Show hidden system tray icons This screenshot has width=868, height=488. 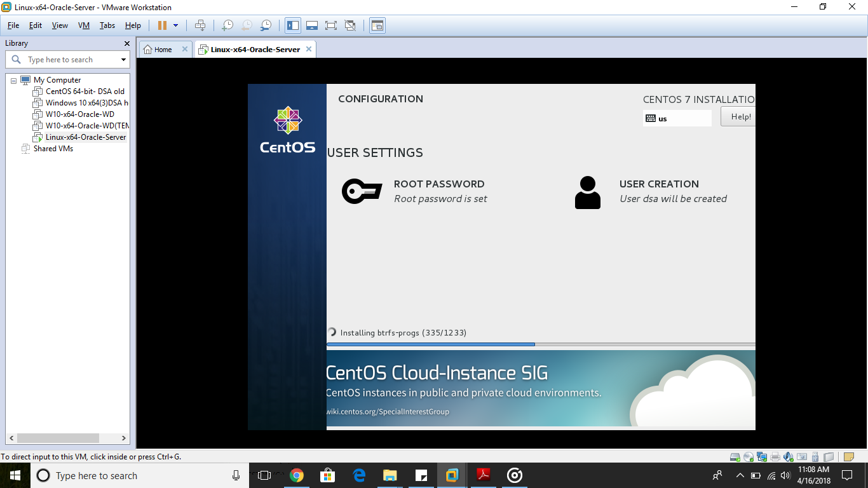point(740,475)
